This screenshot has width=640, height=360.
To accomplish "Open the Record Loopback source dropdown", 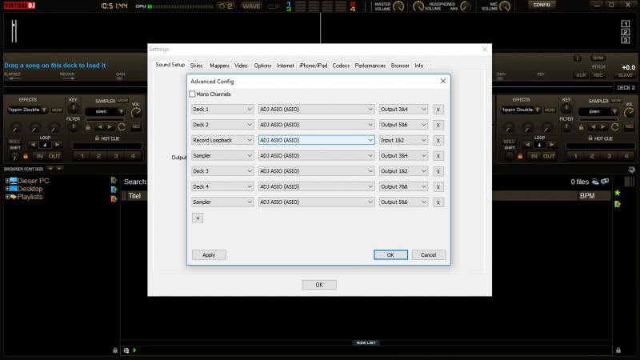I will pos(222,141).
